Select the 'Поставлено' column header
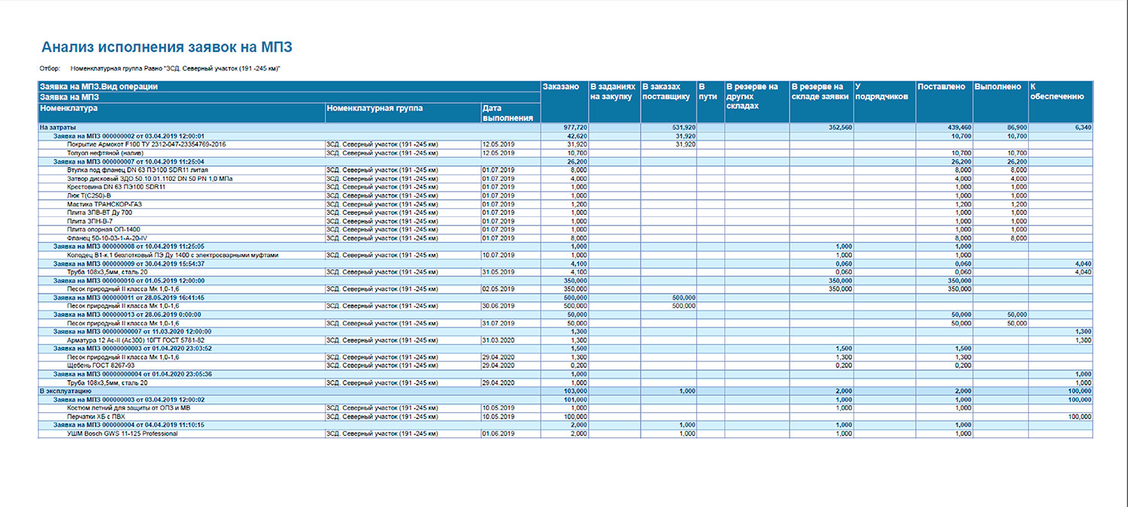 [x=942, y=87]
